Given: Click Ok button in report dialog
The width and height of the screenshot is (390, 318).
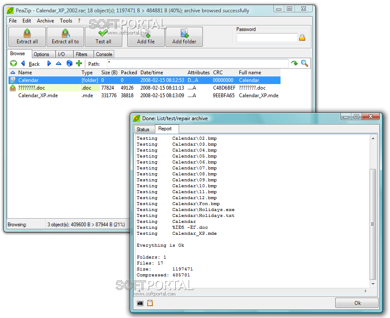Looking at the screenshot, I should (357, 303).
